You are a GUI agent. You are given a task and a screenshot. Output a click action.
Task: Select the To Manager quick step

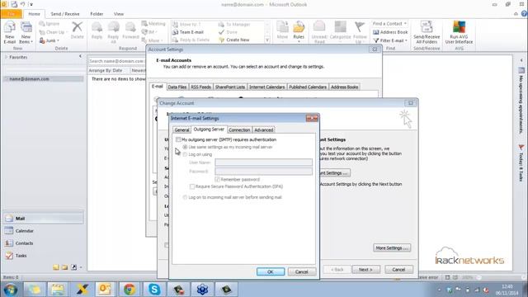click(x=234, y=24)
